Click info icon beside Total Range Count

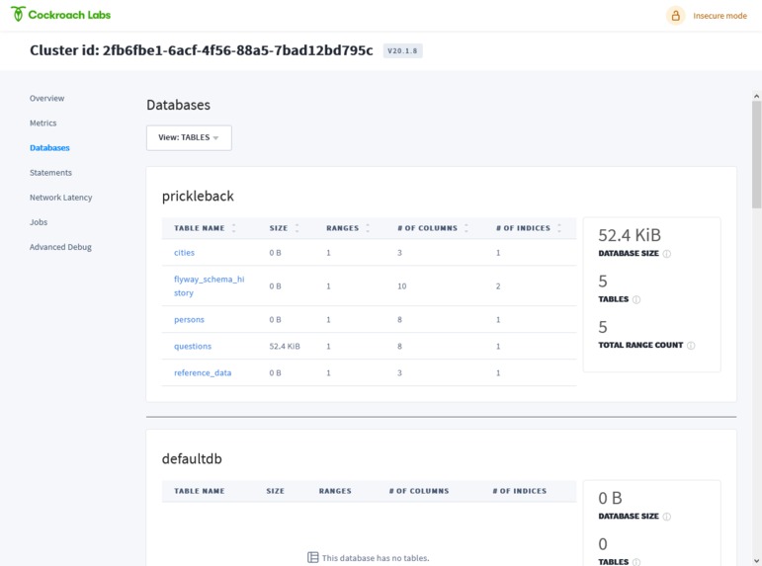click(x=691, y=346)
